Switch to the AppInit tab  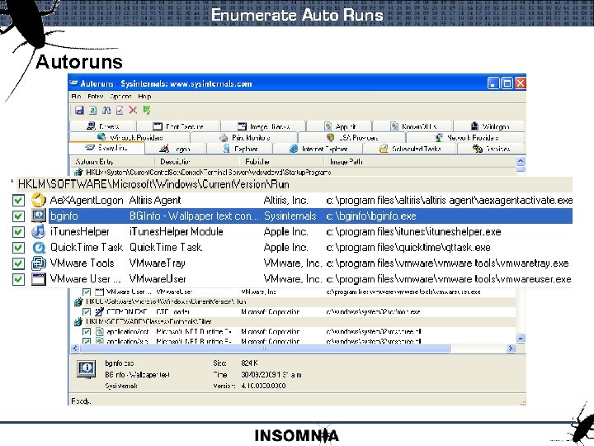(x=339, y=126)
